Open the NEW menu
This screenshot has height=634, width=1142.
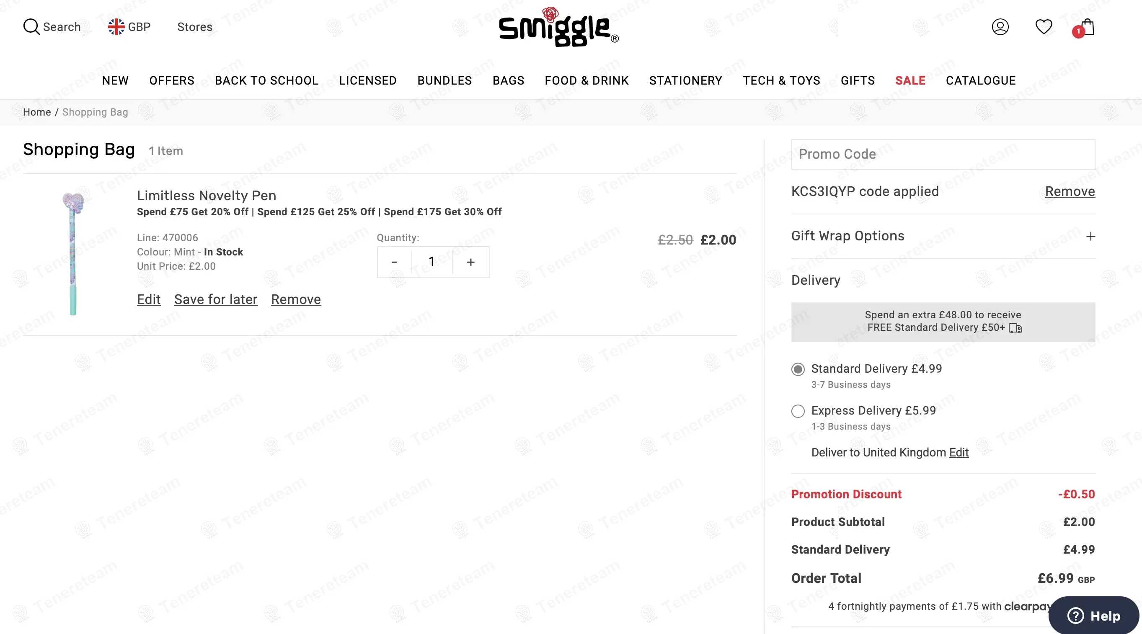[x=115, y=81]
